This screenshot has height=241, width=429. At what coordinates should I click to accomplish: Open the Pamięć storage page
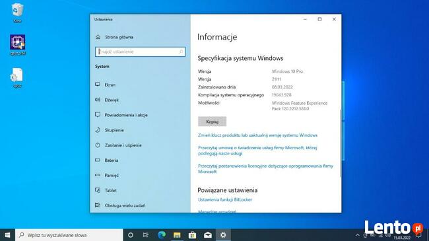[107, 175]
